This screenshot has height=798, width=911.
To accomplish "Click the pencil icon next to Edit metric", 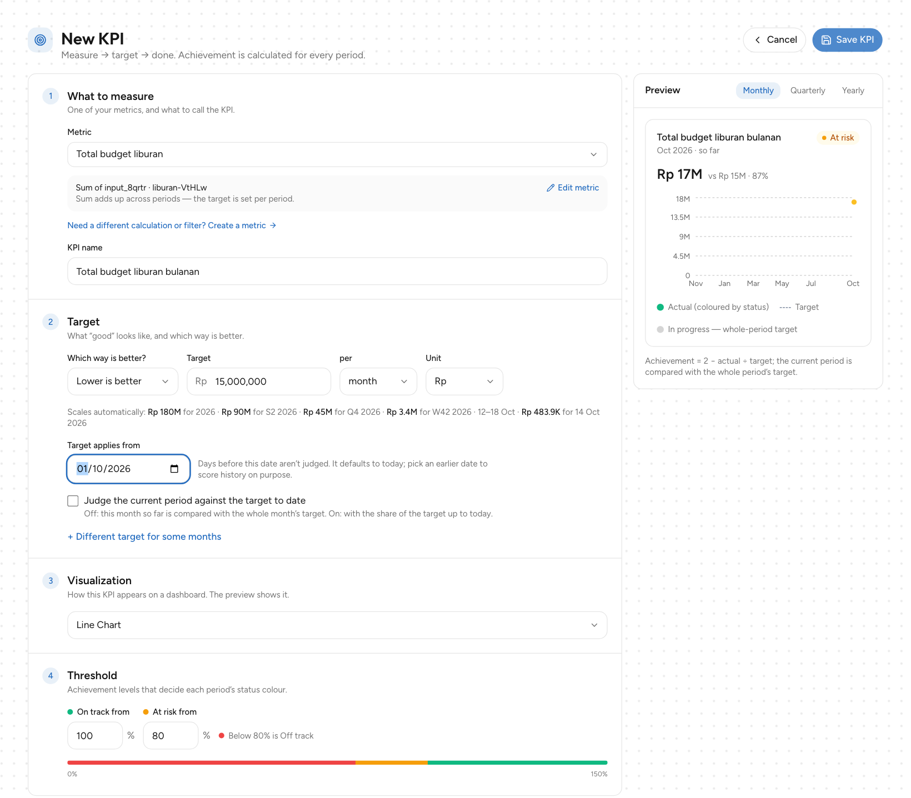I will (550, 188).
